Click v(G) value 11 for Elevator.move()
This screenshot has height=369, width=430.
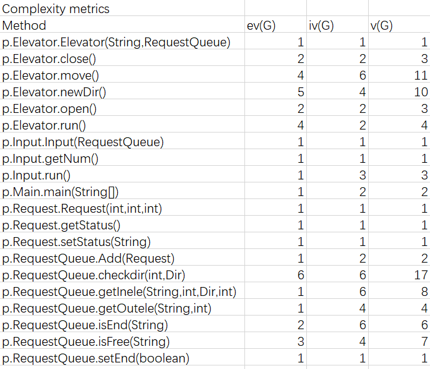[x=422, y=75]
